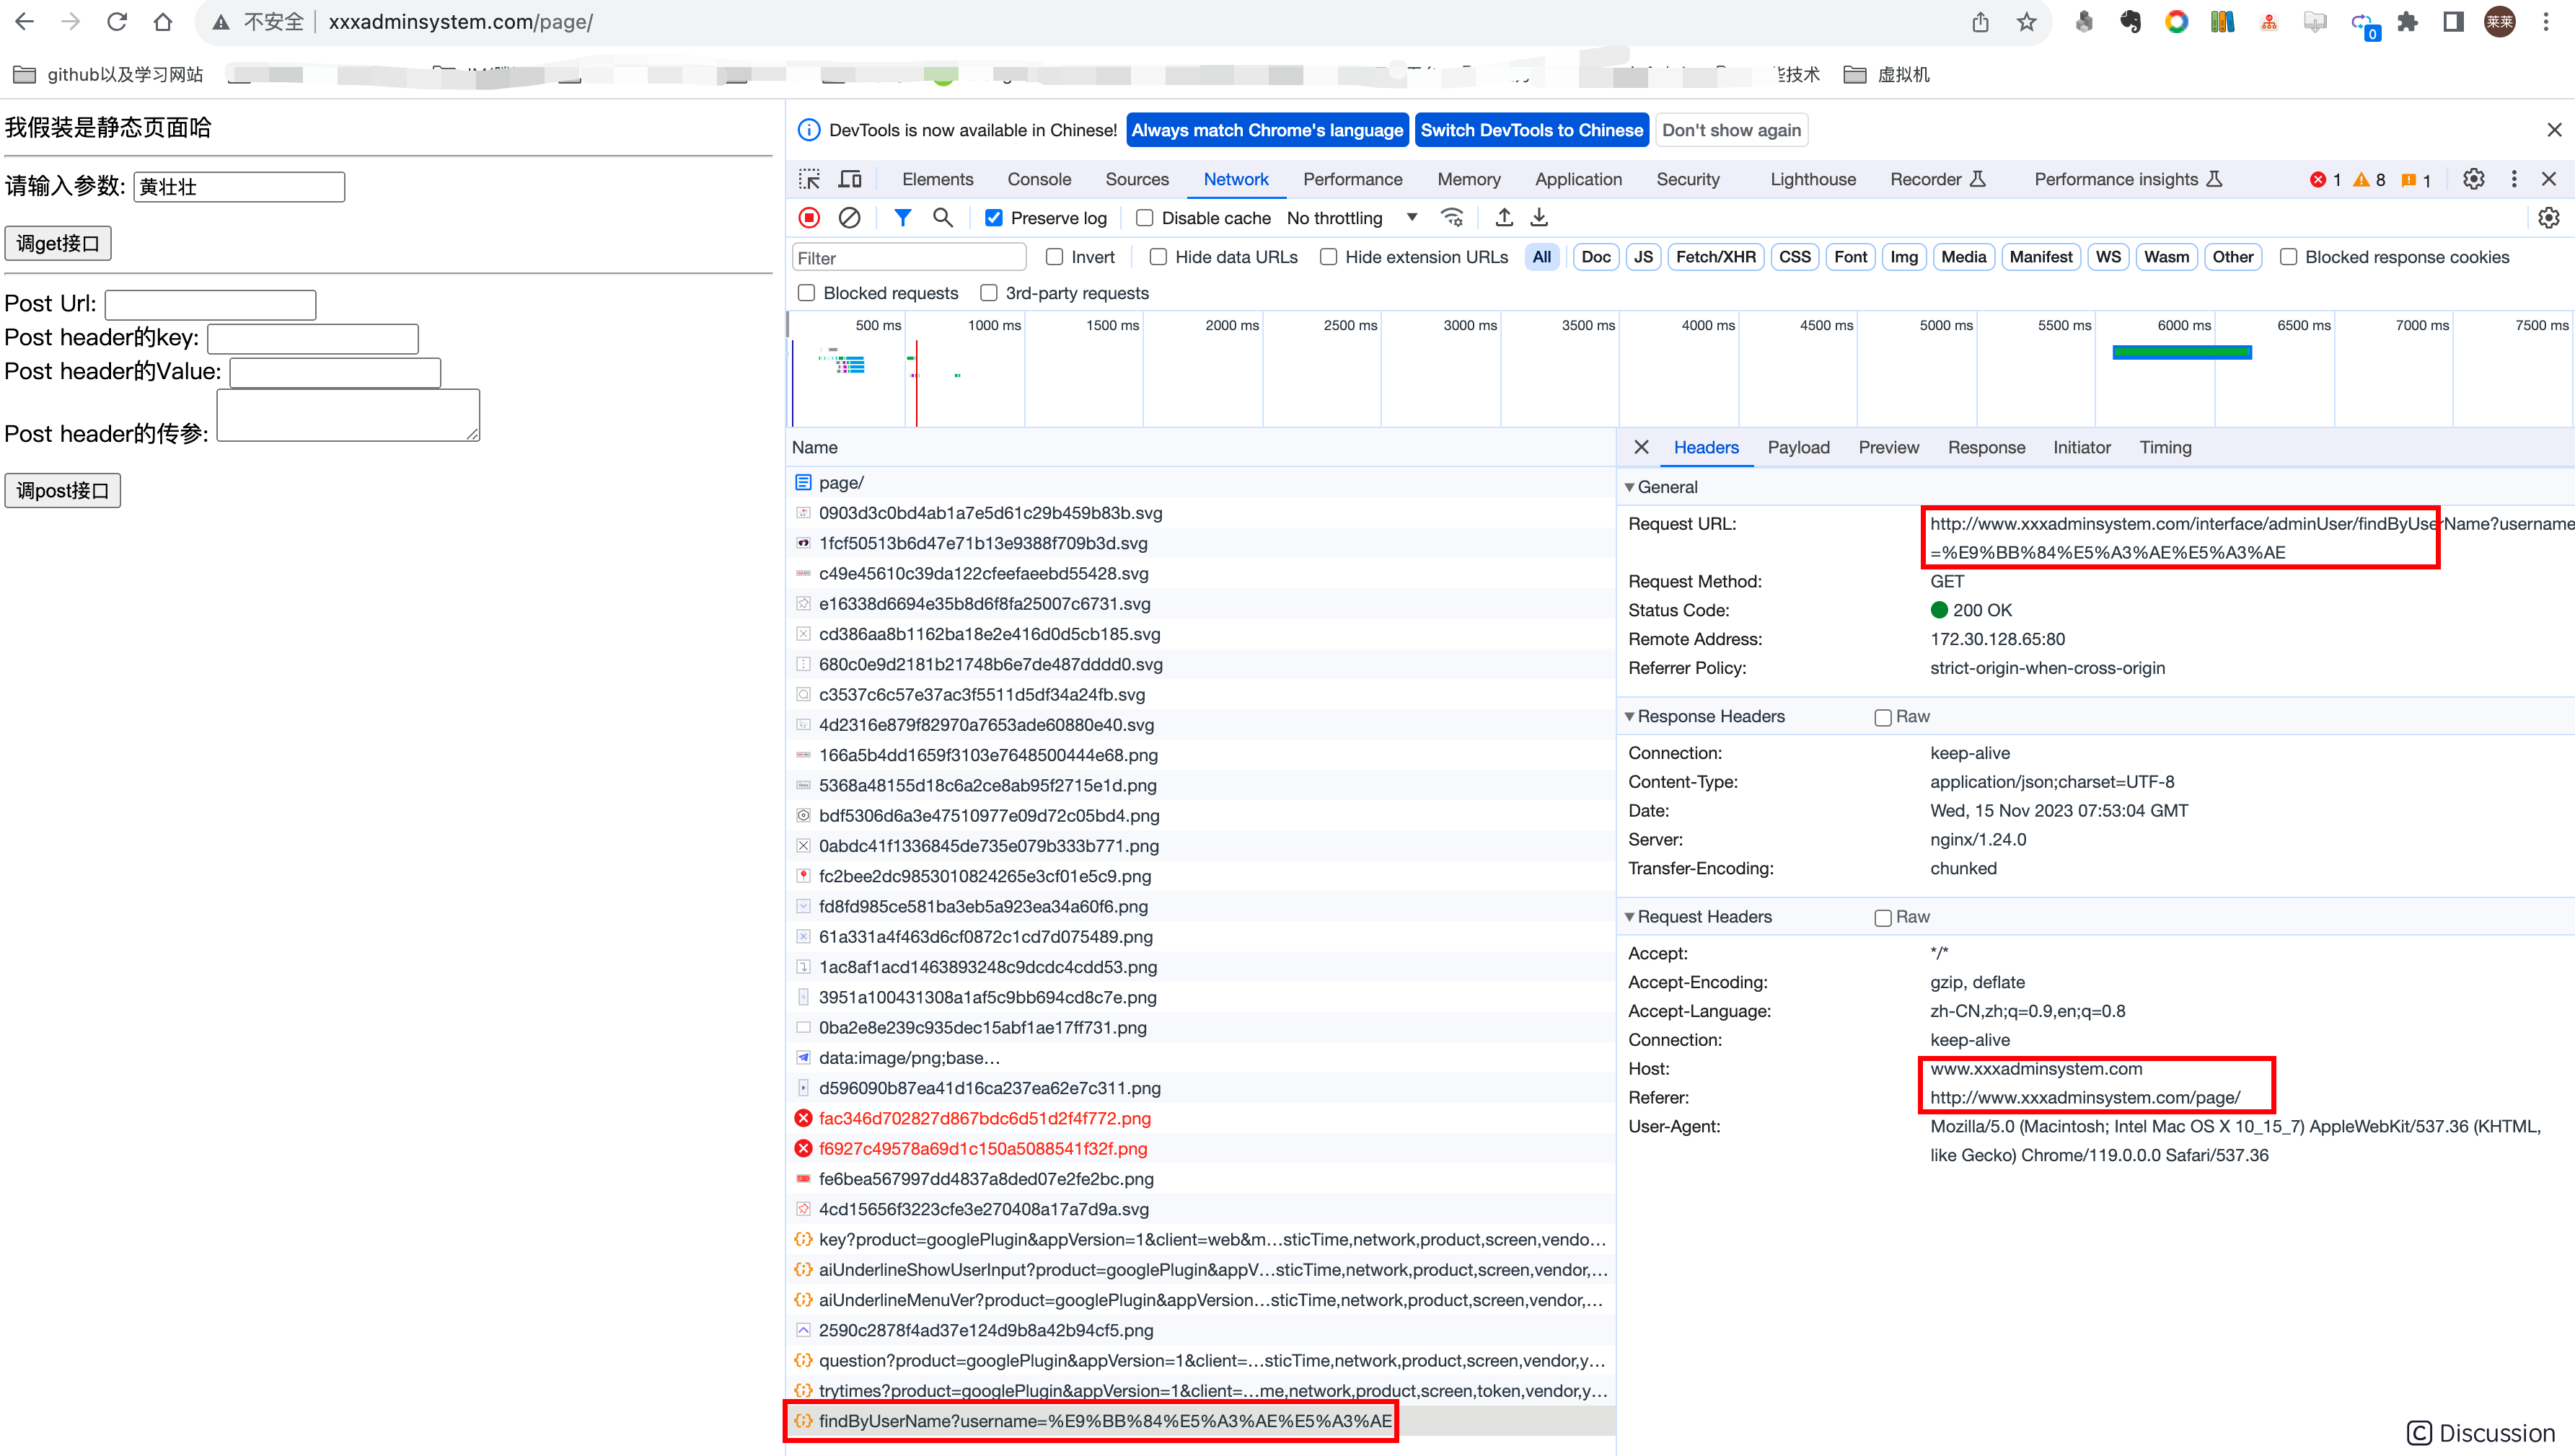Viewport: 2575px width, 1456px height.
Task: Open the Payload tab
Action: (x=1797, y=447)
